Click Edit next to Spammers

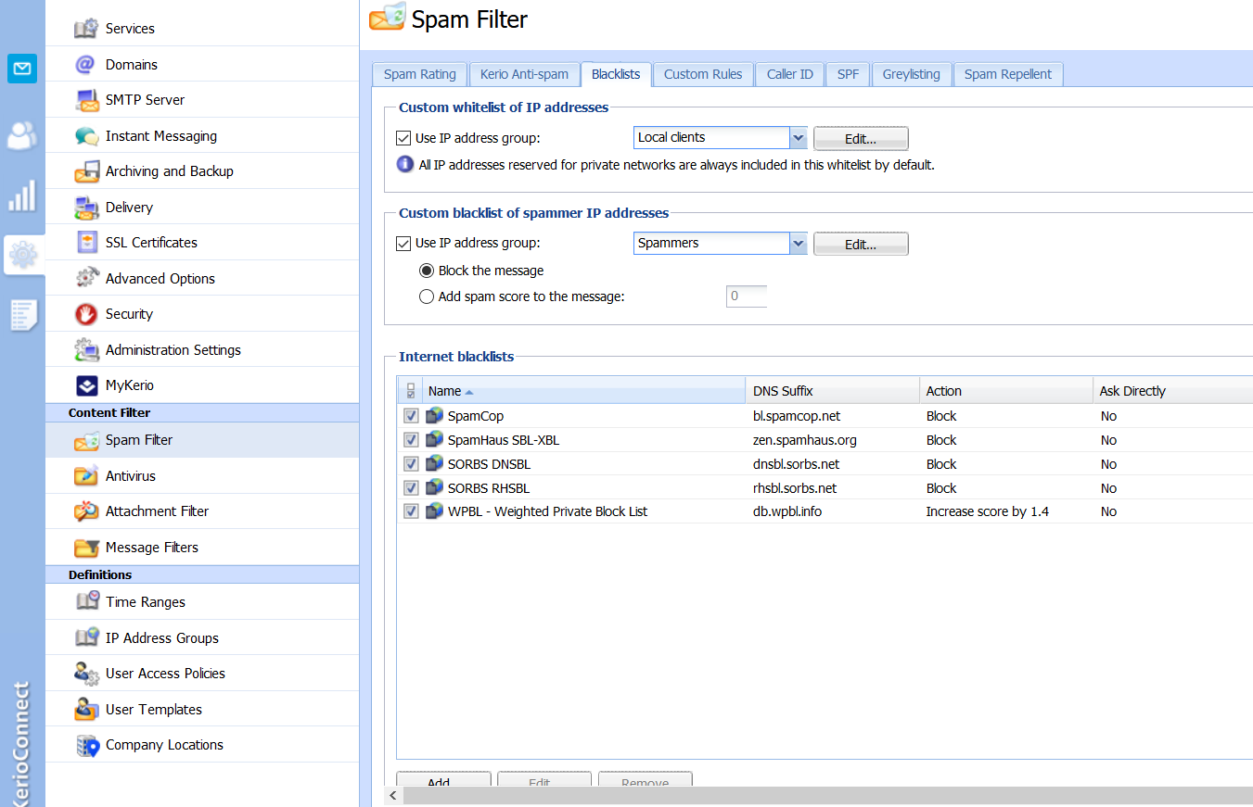861,245
